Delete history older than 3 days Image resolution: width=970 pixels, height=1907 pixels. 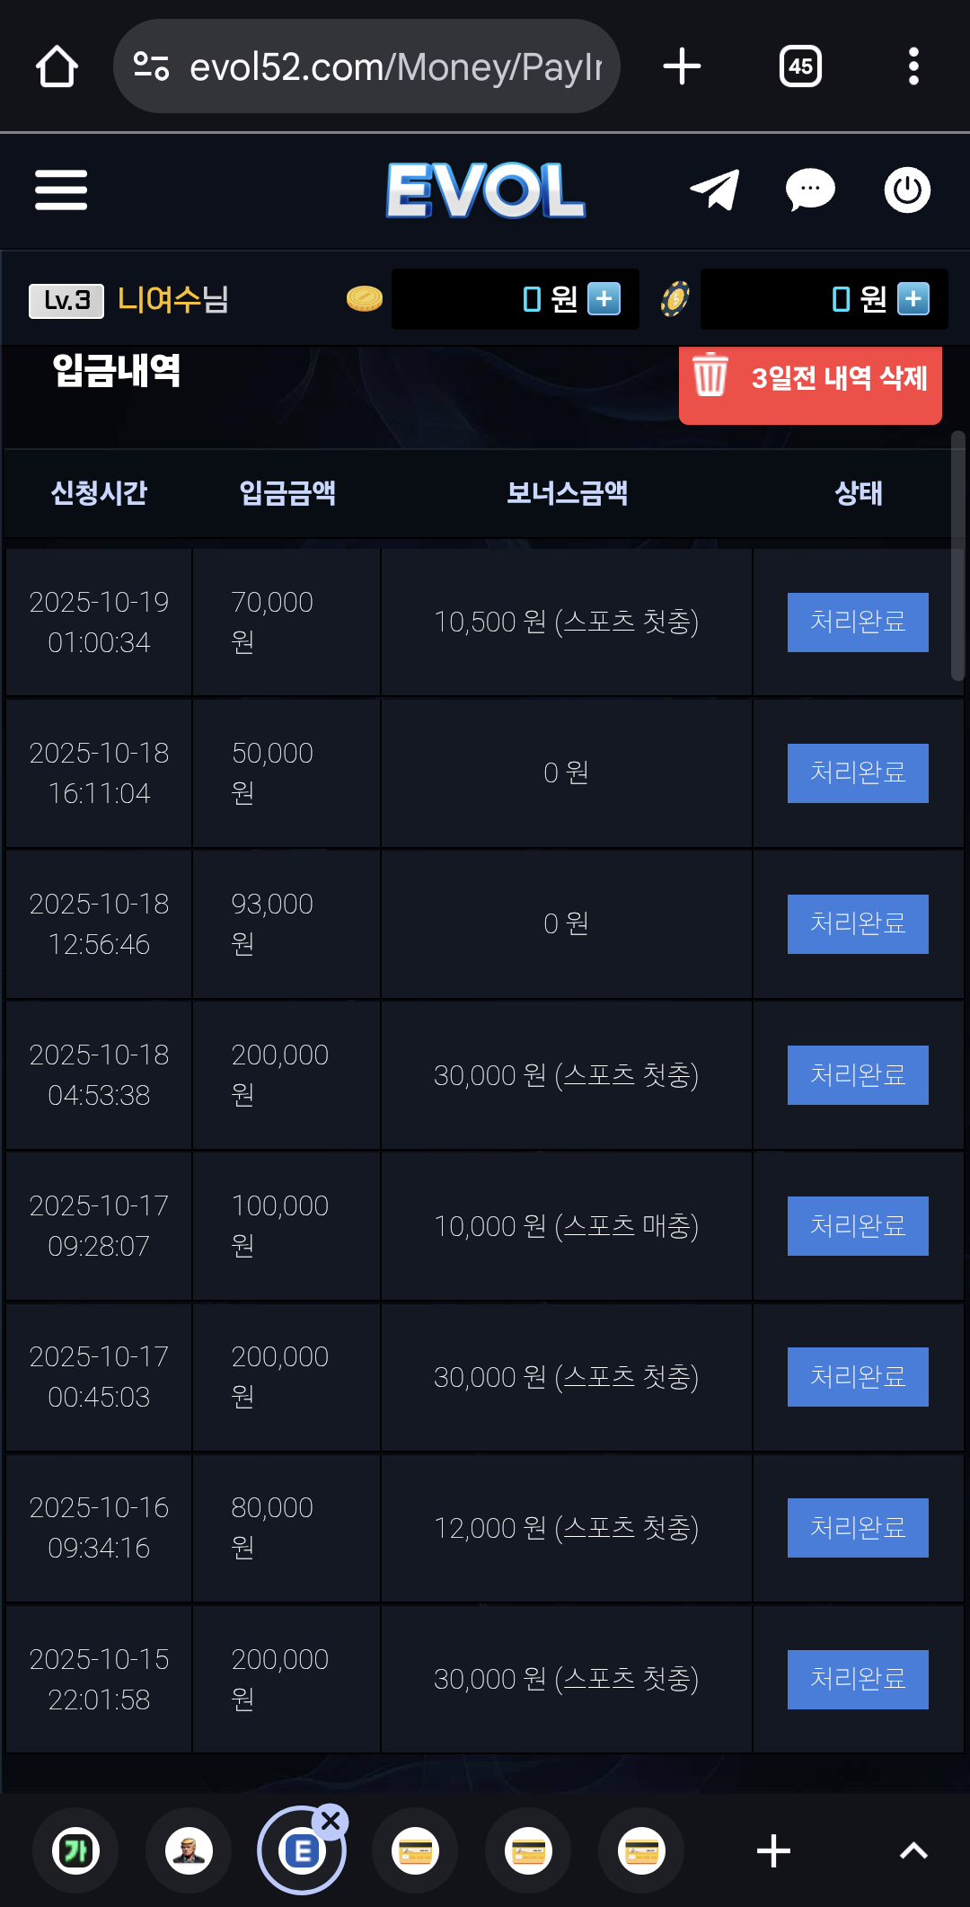810,379
